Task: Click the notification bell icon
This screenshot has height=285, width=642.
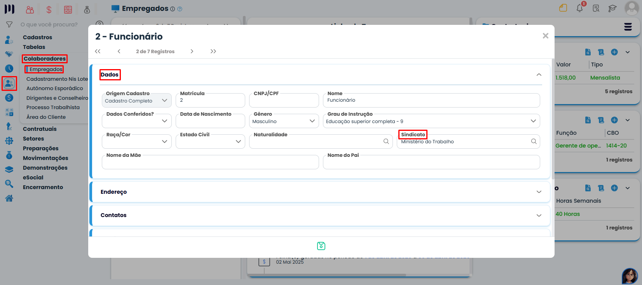Action: tap(579, 8)
